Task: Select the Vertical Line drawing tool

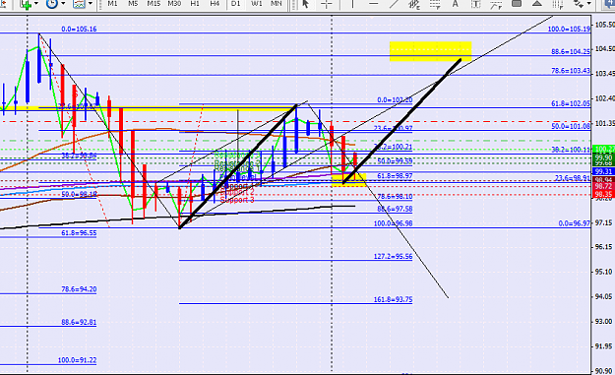Action: 352,4
